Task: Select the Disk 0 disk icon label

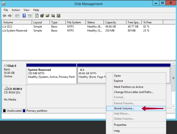Action: pos(10,66)
